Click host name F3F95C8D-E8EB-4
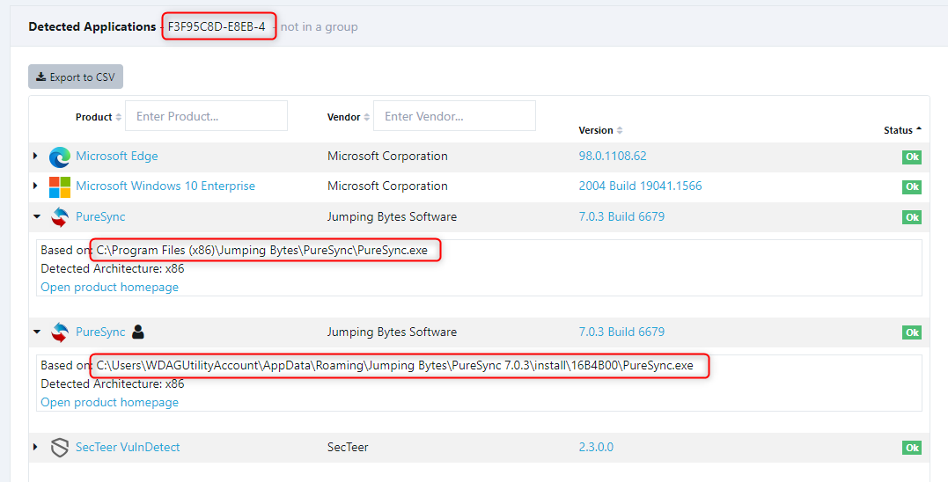Screen dimensions: 948x482 coord(217,26)
